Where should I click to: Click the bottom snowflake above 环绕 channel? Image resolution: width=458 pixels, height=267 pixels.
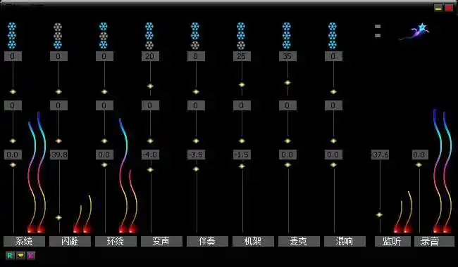pos(104,44)
